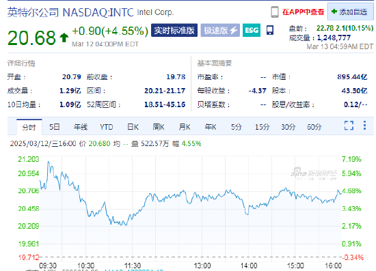Click the 52周区间 value 18.51-45.16
Image resolution: width=376 pixels, height=271 pixels.
coord(165,104)
